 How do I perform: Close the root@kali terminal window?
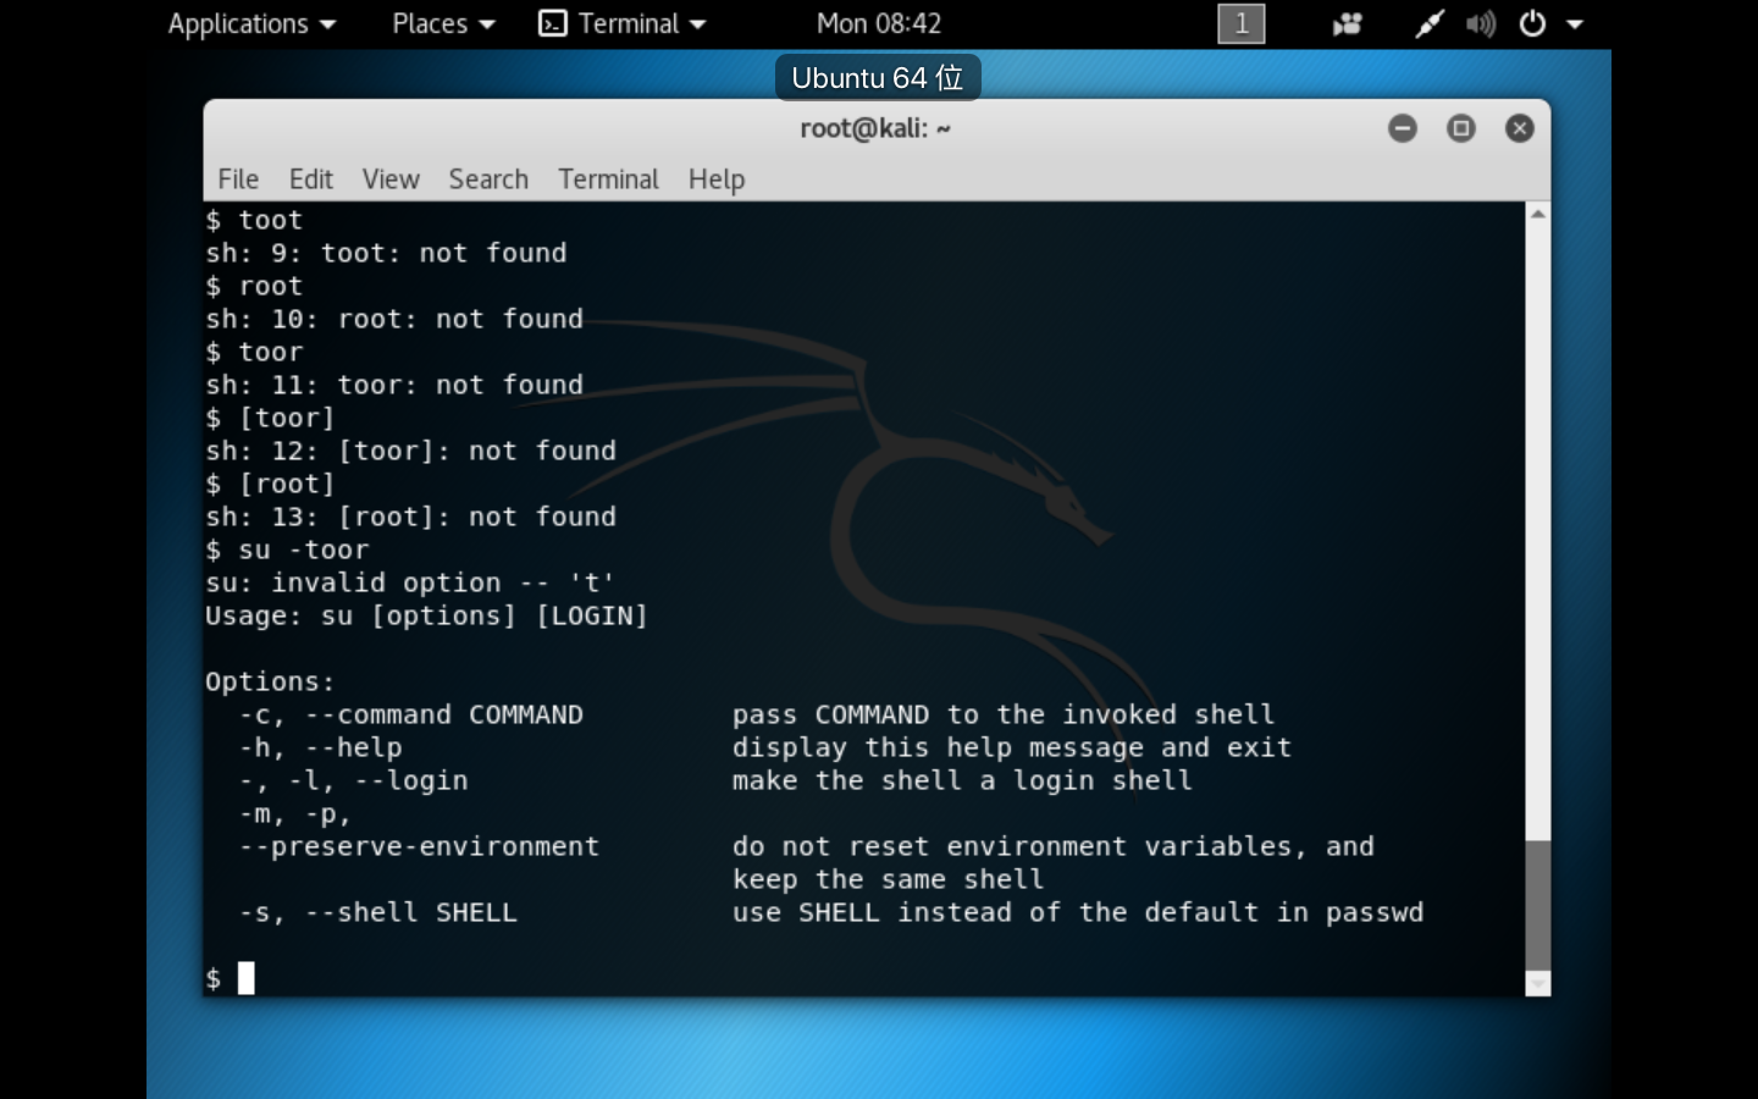[x=1519, y=129]
